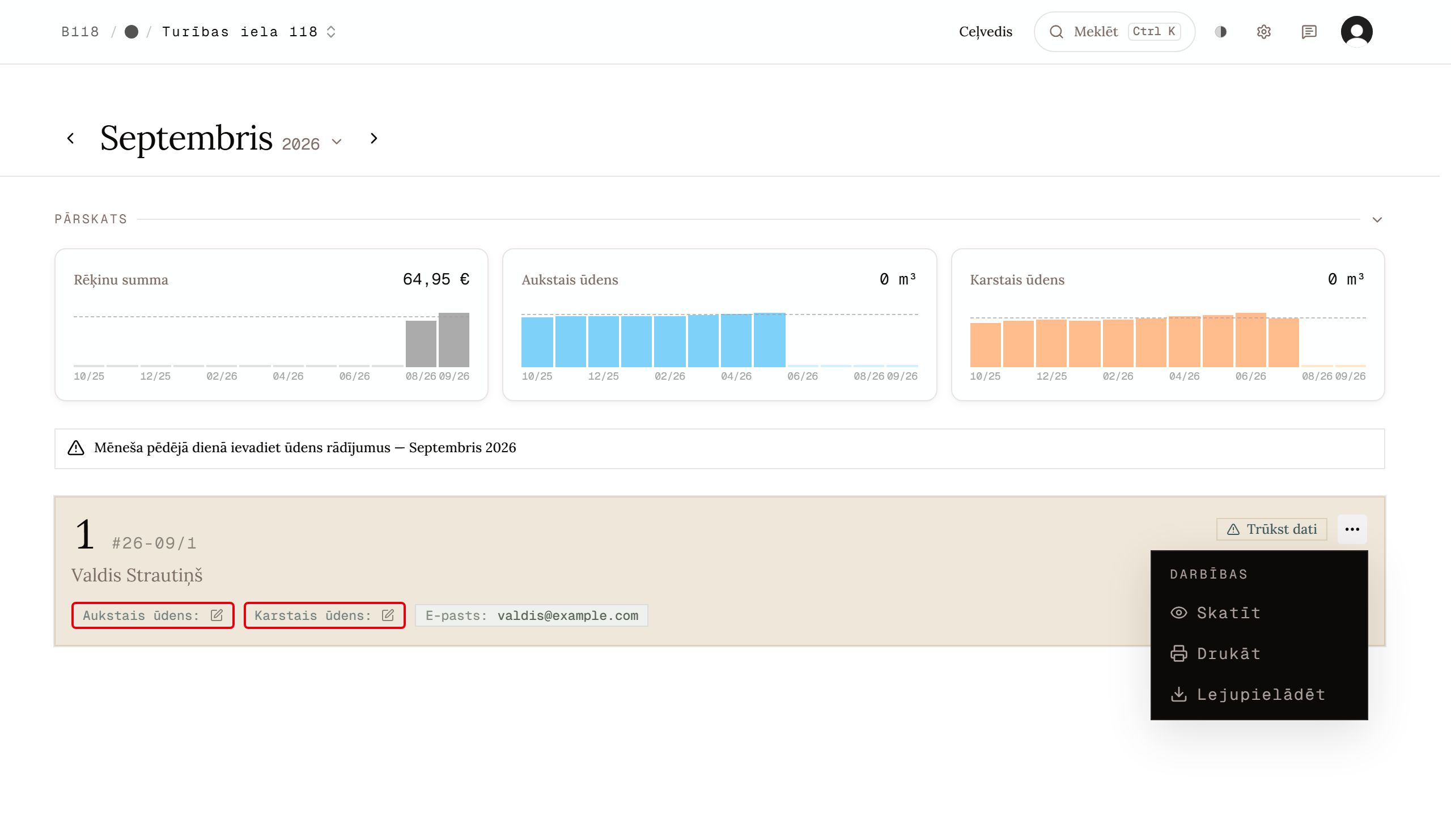The height and width of the screenshot is (816, 1451).
Task: Go to next month arrow
Action: [x=374, y=138]
